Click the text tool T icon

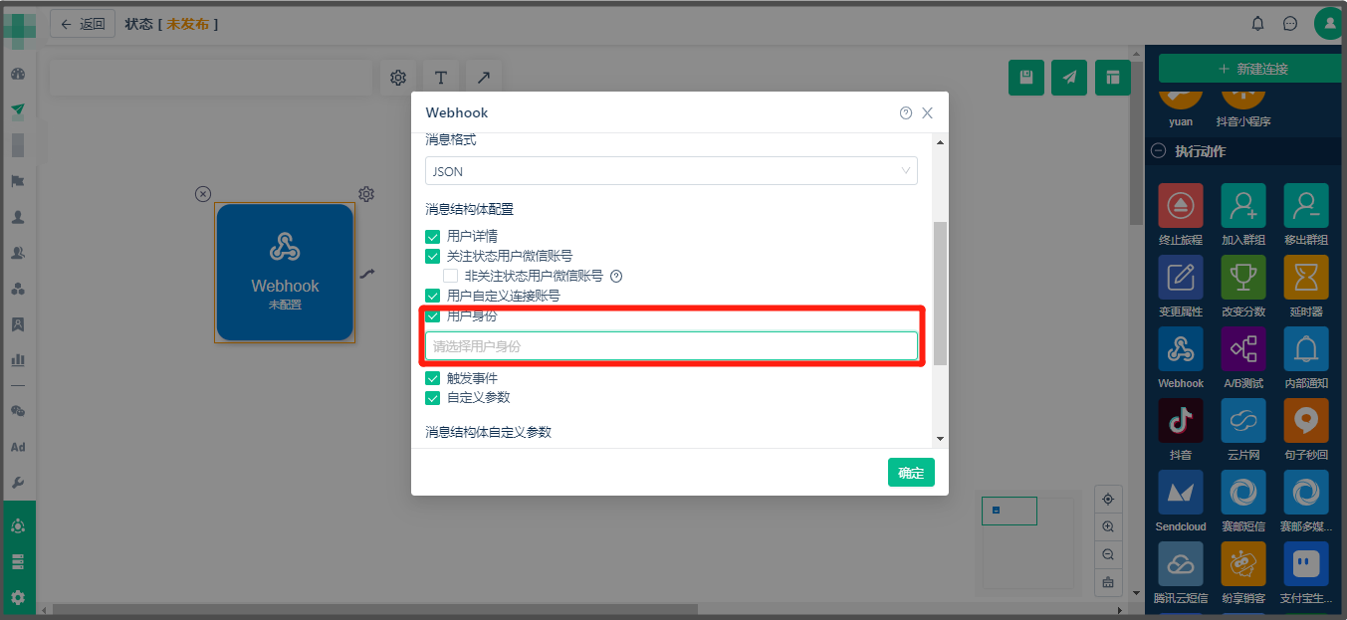click(440, 78)
